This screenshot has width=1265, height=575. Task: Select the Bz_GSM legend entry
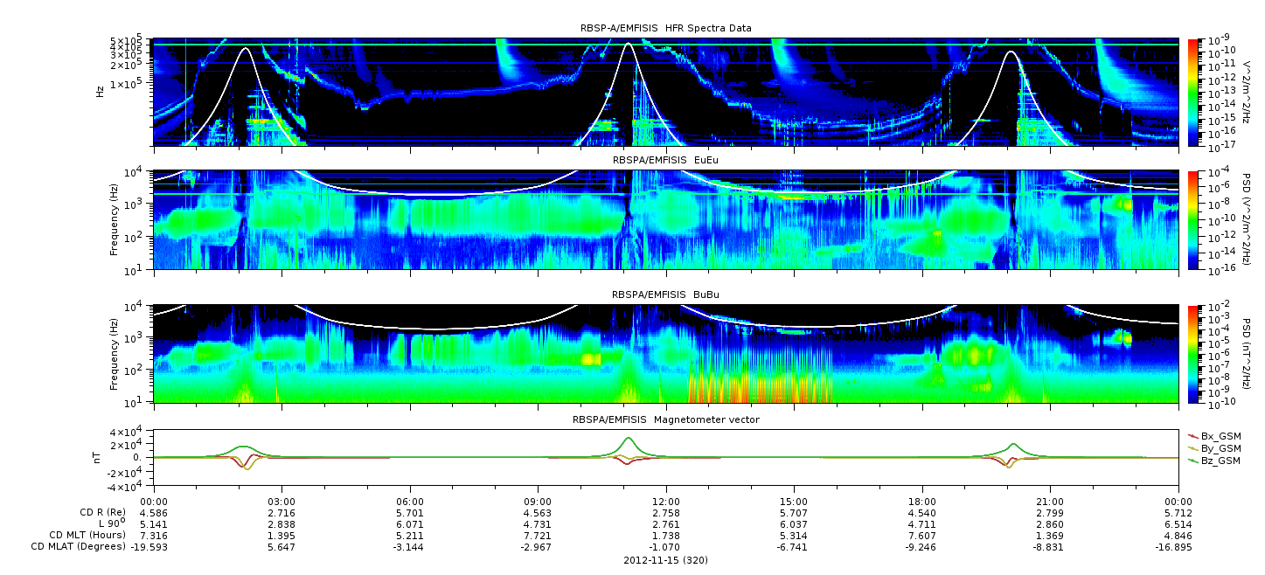pyautogui.click(x=1214, y=460)
